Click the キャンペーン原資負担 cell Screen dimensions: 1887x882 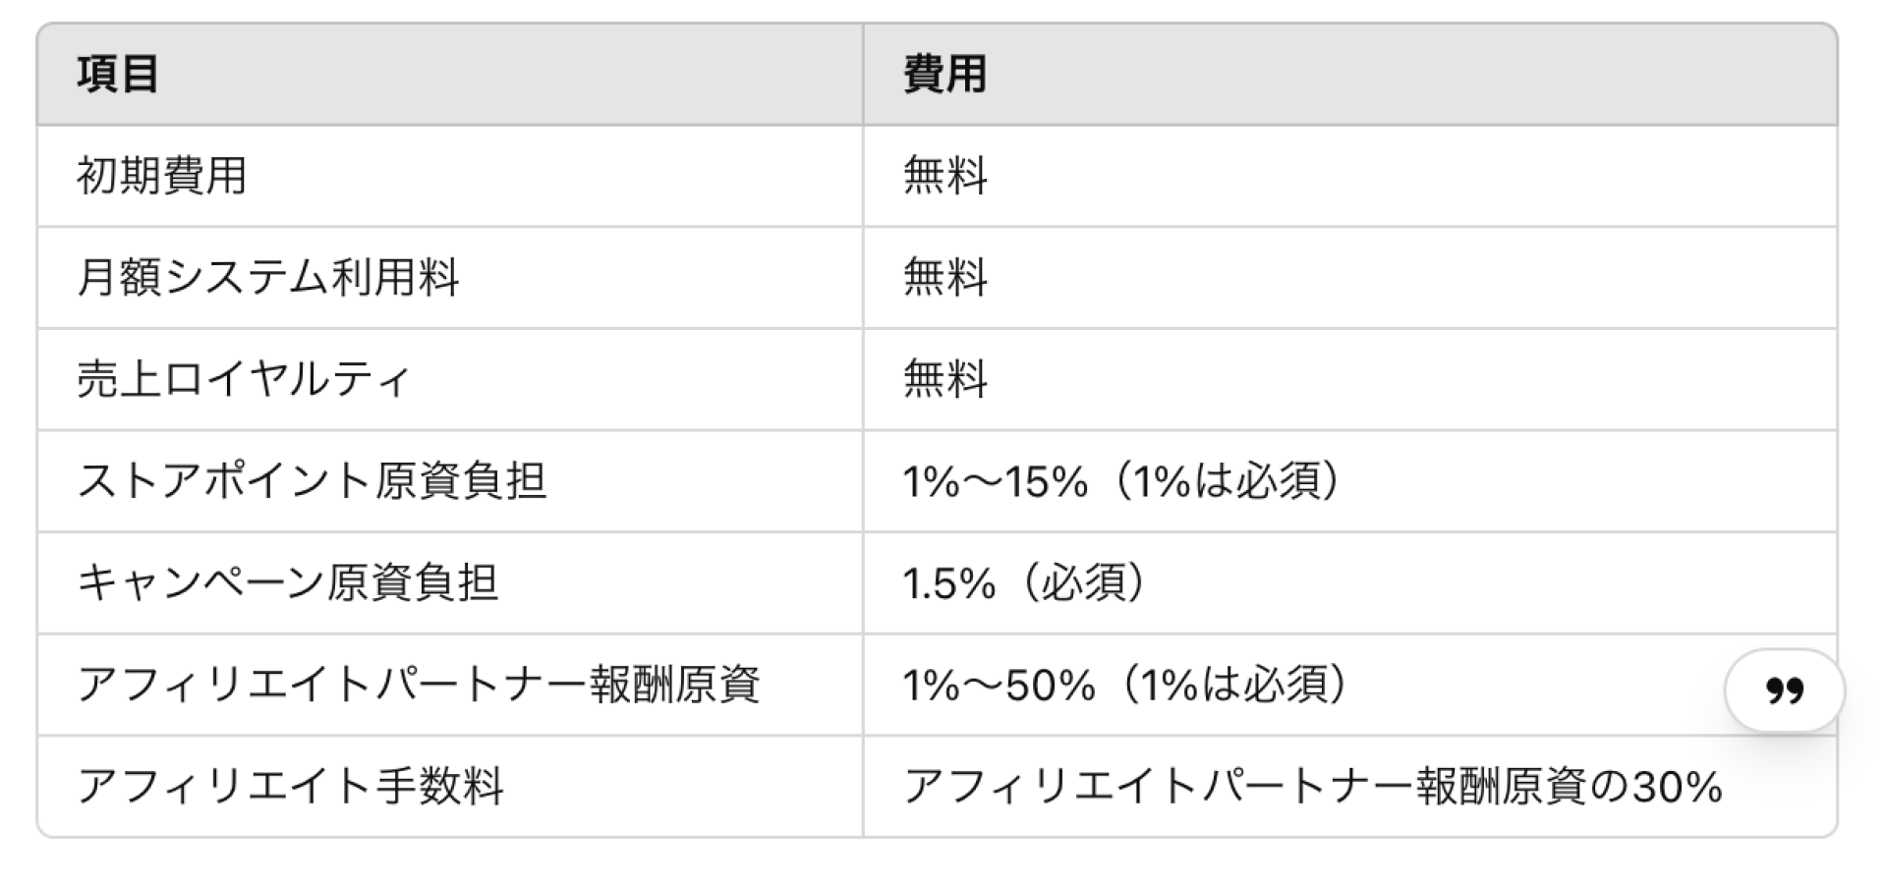287,582
